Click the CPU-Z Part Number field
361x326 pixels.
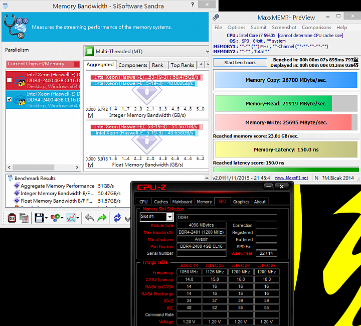[201, 246]
